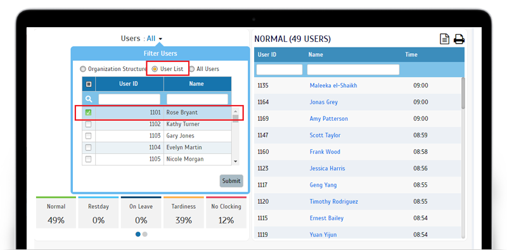Image resolution: width=507 pixels, height=250 pixels.
Task: Click the Timothy Rodriguez link
Action: click(x=334, y=201)
